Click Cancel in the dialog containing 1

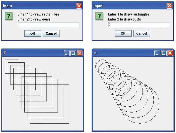[x=51, y=34]
